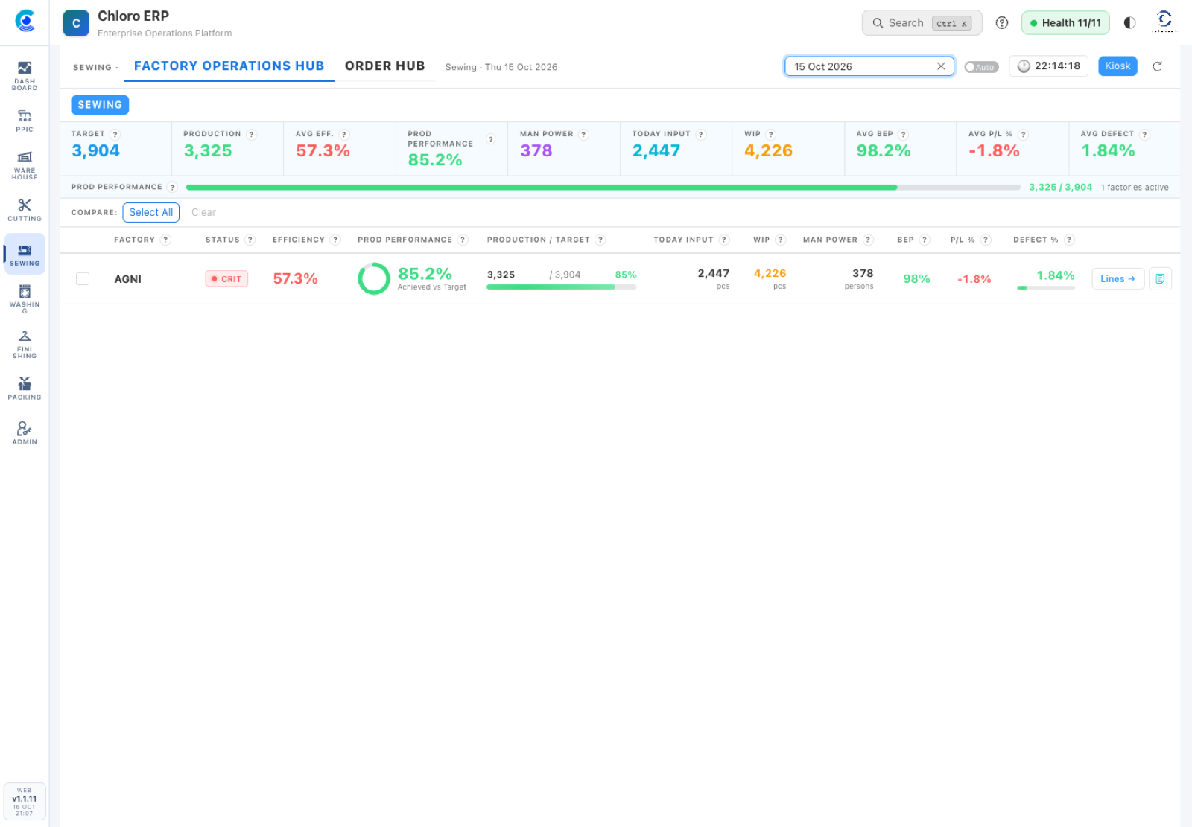Open Lines for AGNI factory

pos(1117,278)
